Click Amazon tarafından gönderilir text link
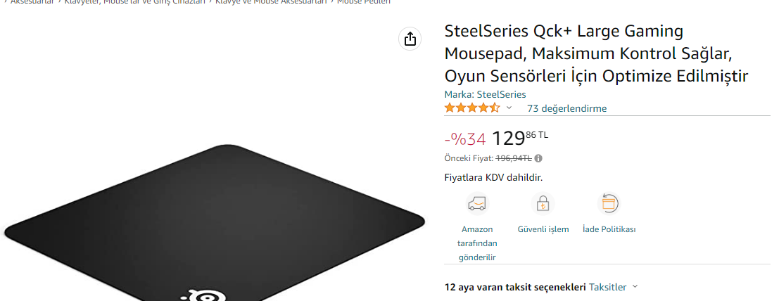 pyautogui.click(x=477, y=243)
